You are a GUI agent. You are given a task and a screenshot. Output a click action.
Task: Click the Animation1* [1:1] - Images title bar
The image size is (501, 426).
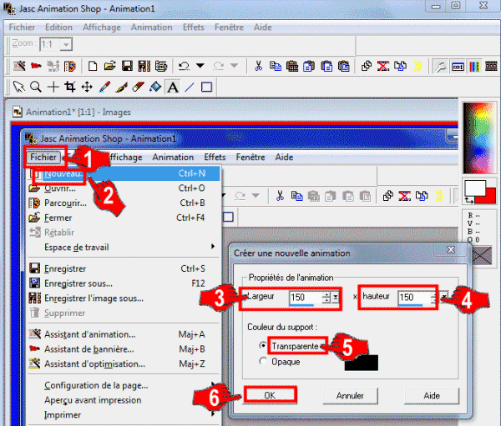(x=235, y=112)
